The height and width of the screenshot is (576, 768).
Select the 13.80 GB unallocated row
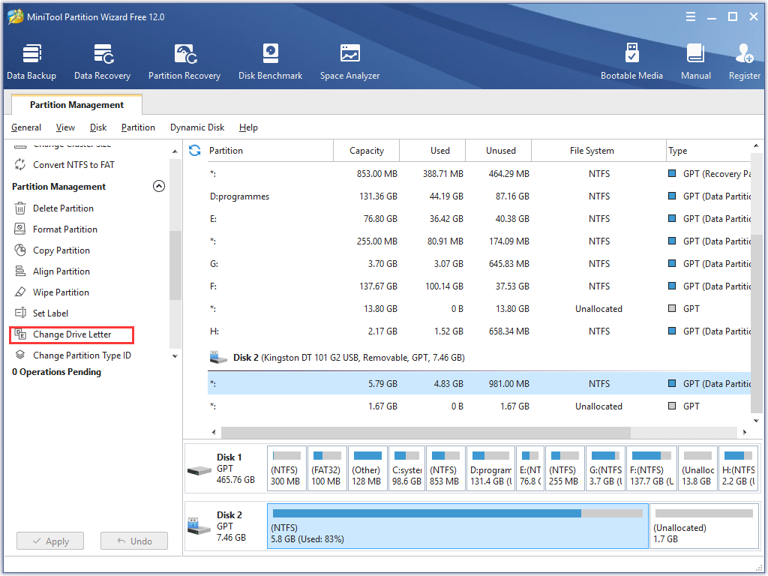click(x=479, y=309)
